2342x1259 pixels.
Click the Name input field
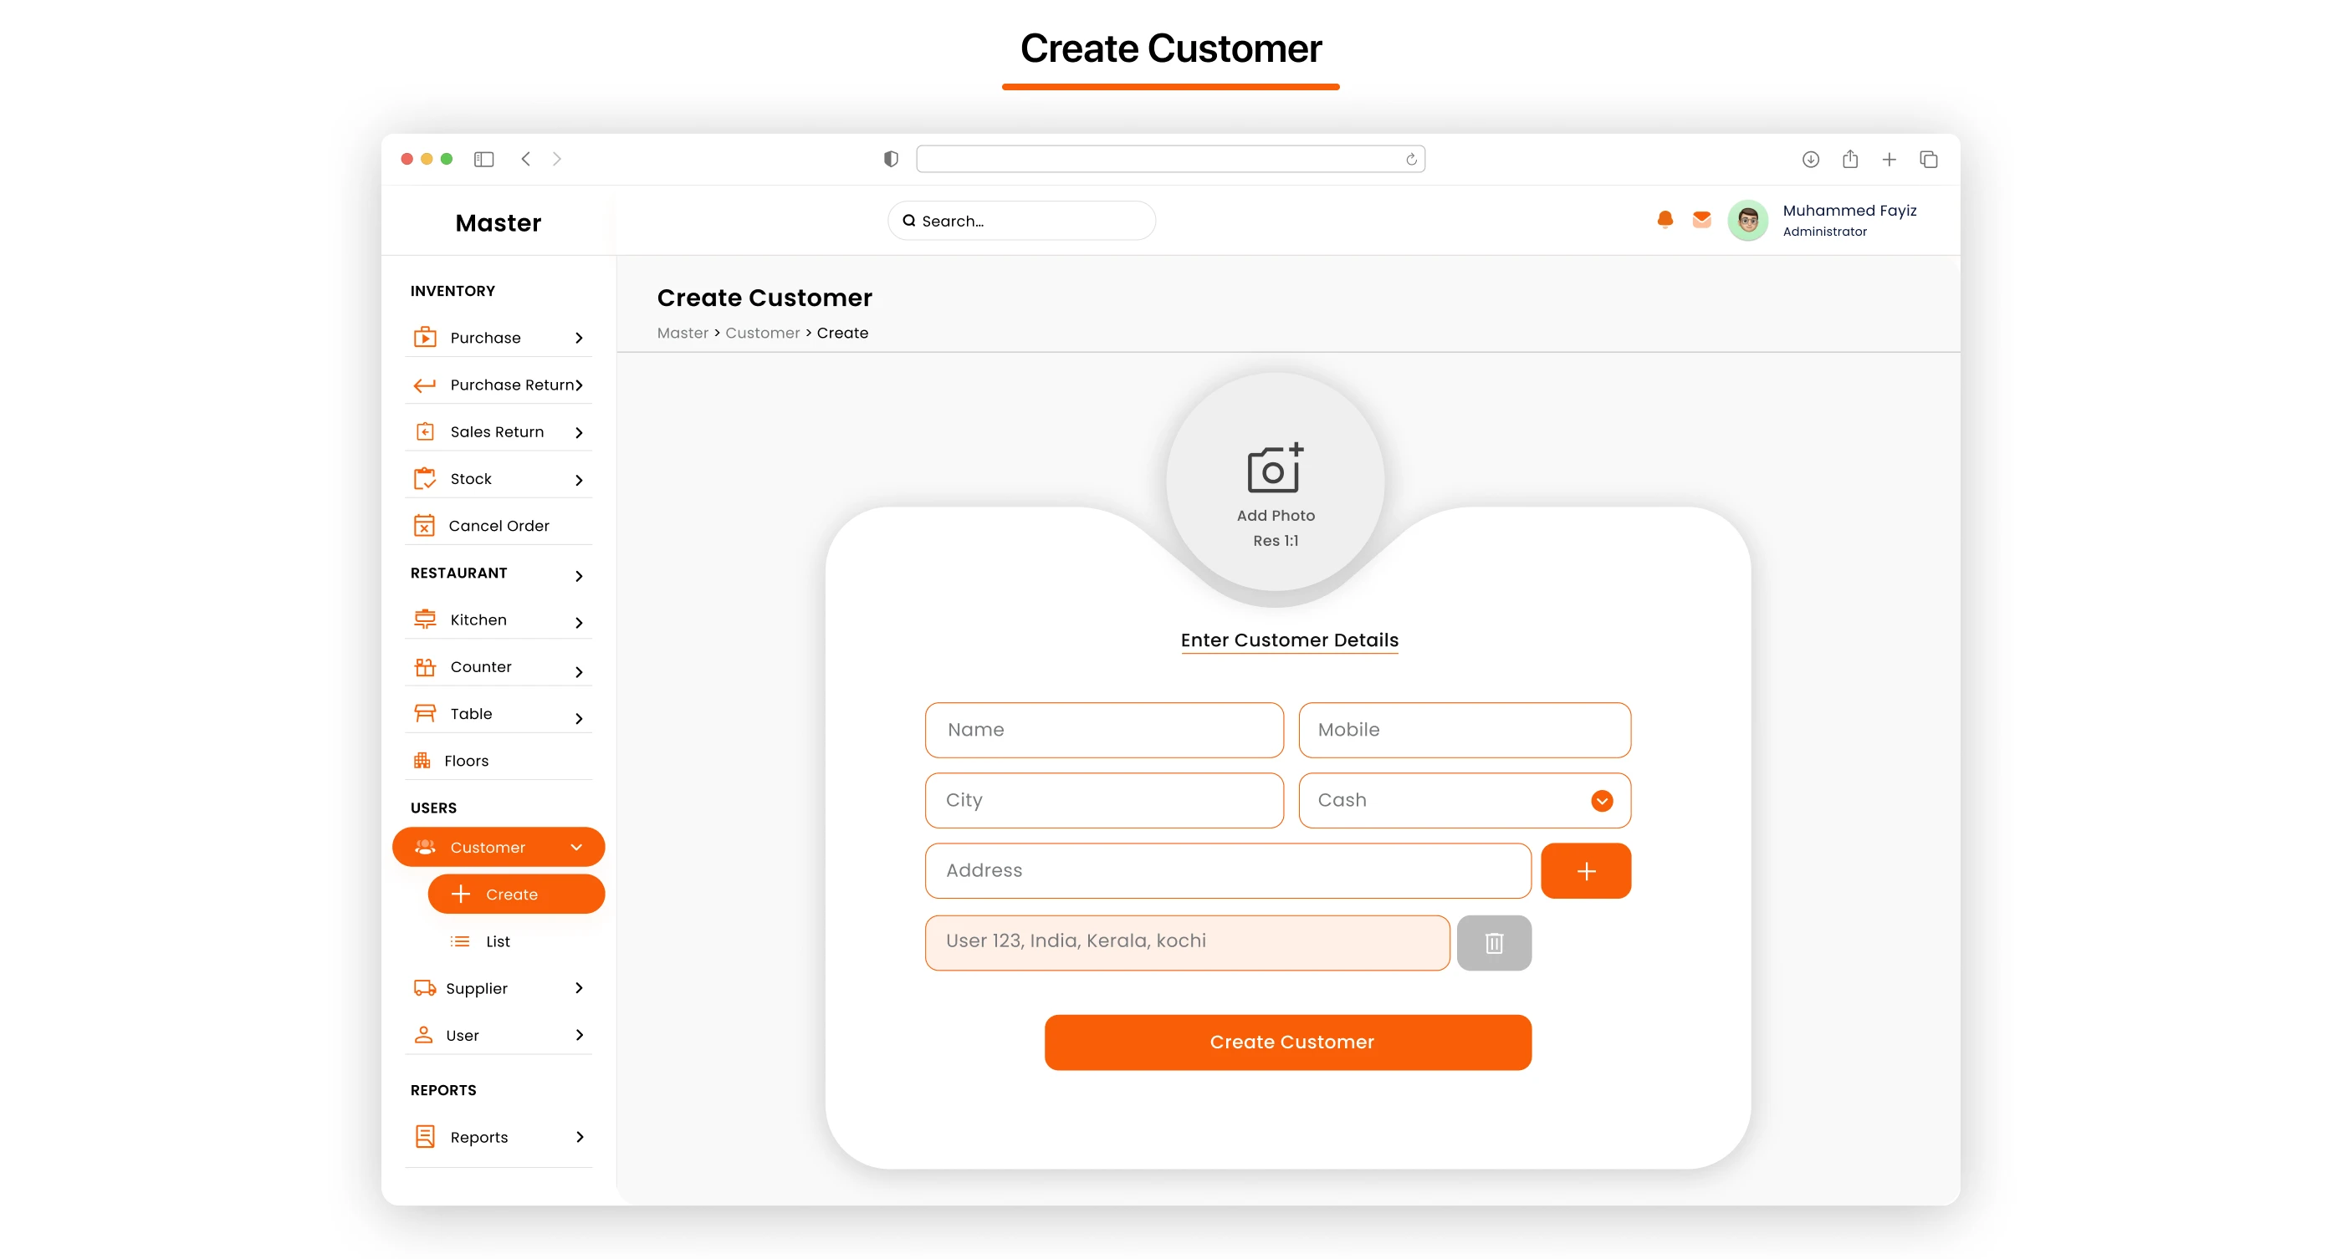1104,731
